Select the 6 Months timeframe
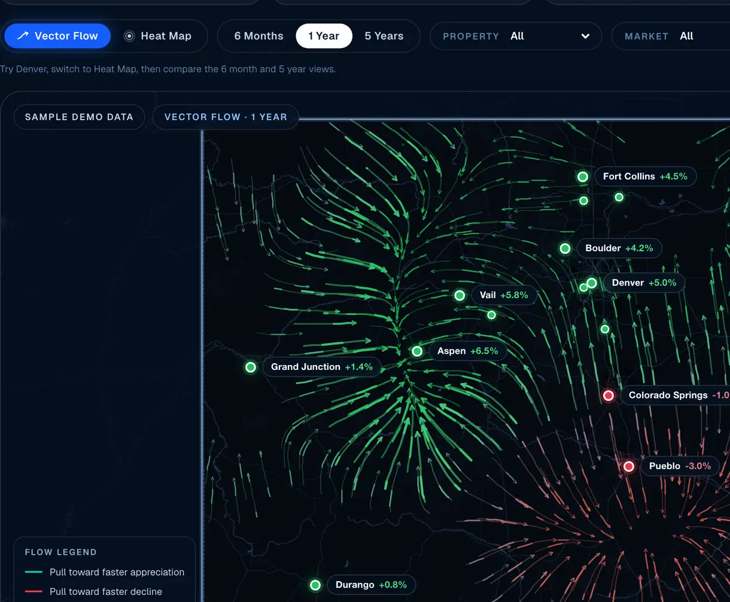 click(x=258, y=36)
